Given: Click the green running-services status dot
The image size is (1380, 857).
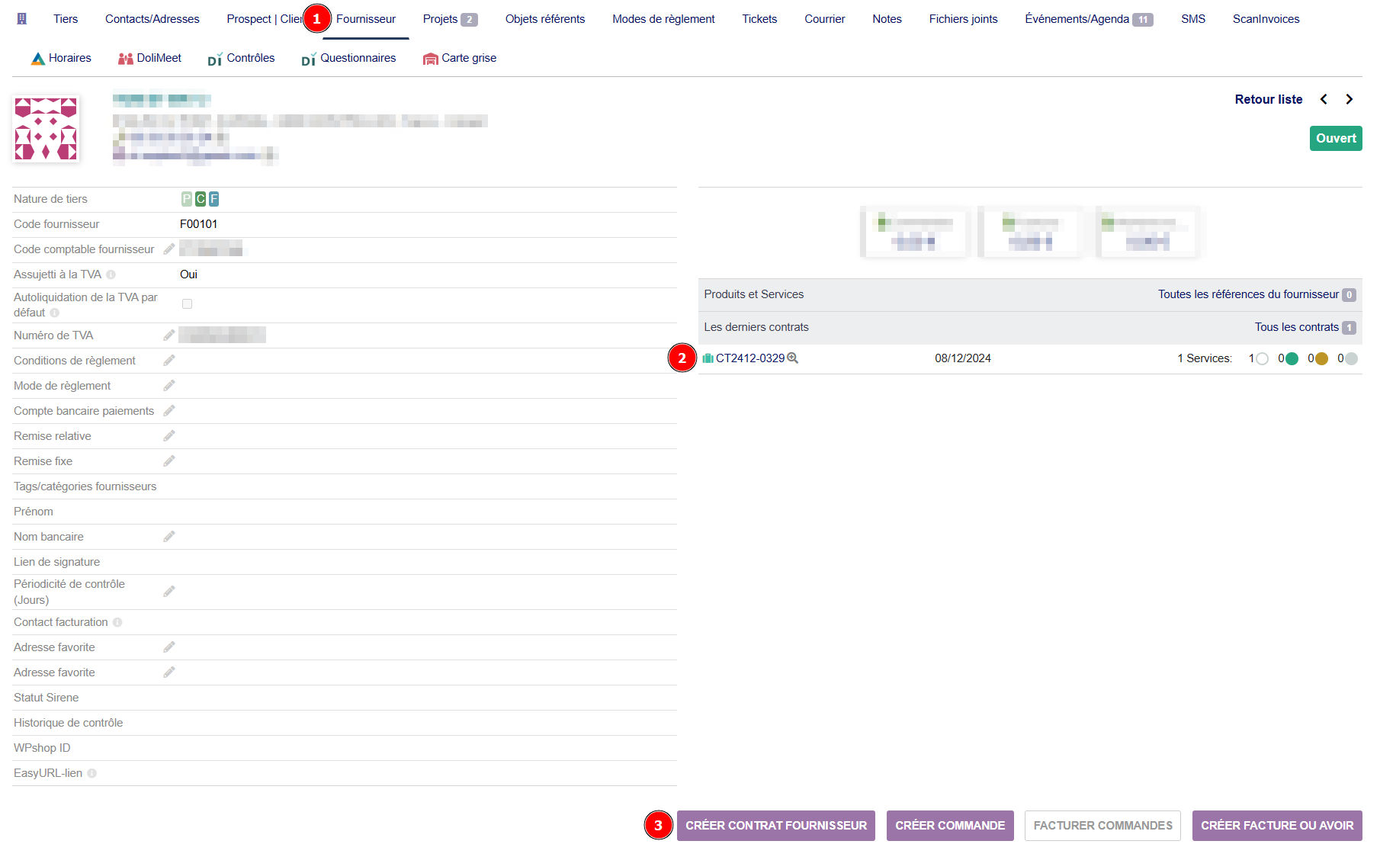Looking at the screenshot, I should pyautogui.click(x=1292, y=358).
